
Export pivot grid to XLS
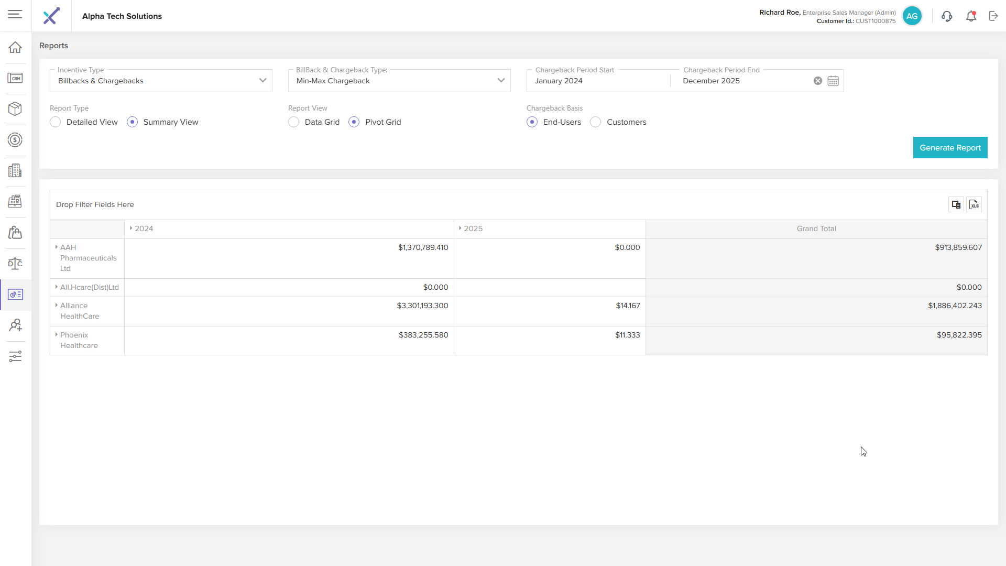coord(974,205)
